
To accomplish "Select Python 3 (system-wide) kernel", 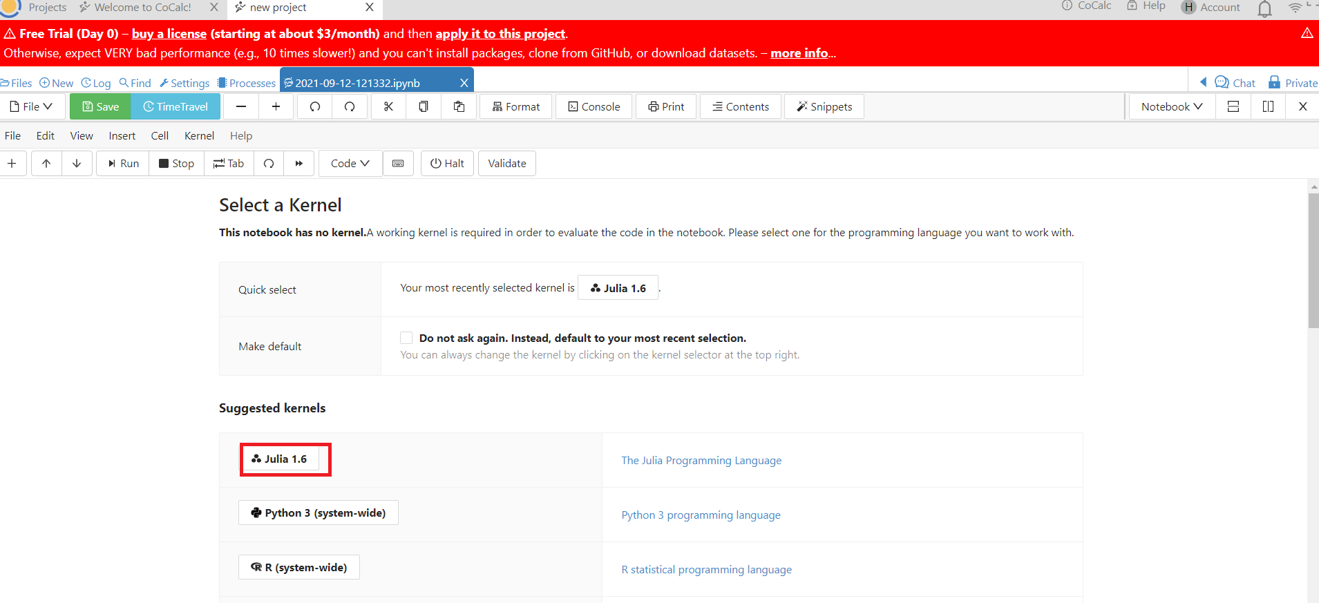I will click(x=319, y=513).
